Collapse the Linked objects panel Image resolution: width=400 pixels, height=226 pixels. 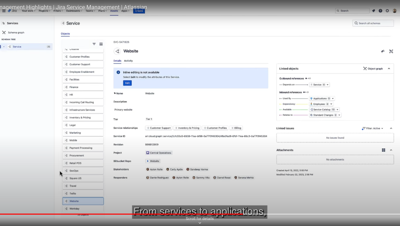click(x=389, y=69)
